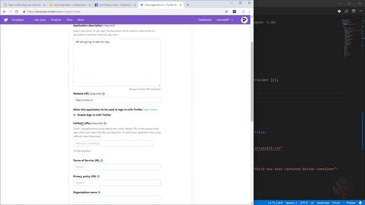This screenshot has height=205, width=365.
Task: Click the VS Code git diamond icon
Action: pos(339,11)
